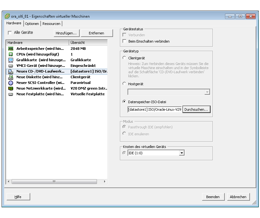Toggle Beim Einschalten verbinden checkbox
The height and width of the screenshot is (218, 260).
coord(124,41)
